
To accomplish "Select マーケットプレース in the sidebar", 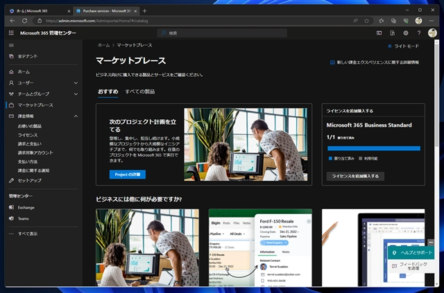I will coord(35,105).
